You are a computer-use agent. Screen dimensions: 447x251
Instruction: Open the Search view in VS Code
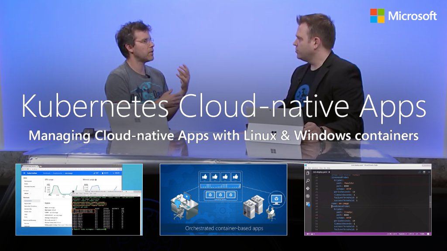pyautogui.click(x=308, y=181)
